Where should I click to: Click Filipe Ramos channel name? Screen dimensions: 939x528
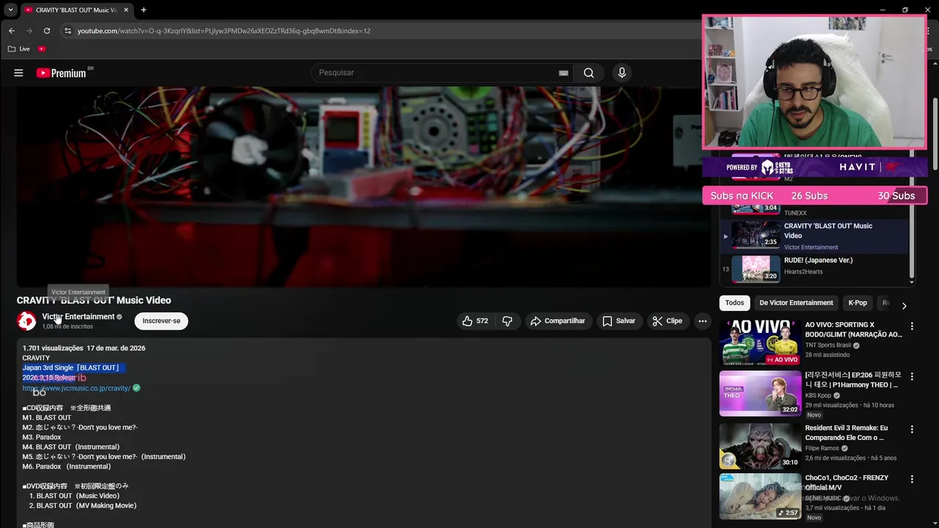click(822, 448)
